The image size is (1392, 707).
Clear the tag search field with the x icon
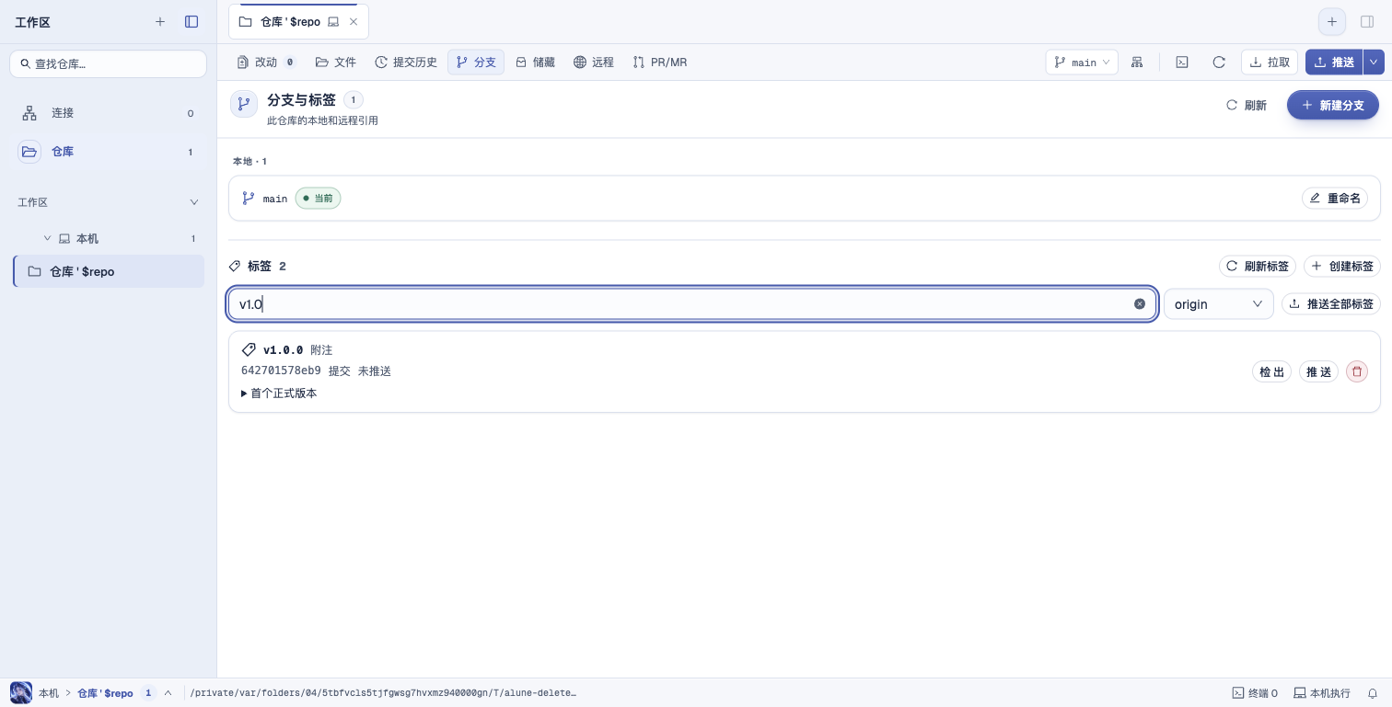(x=1140, y=303)
